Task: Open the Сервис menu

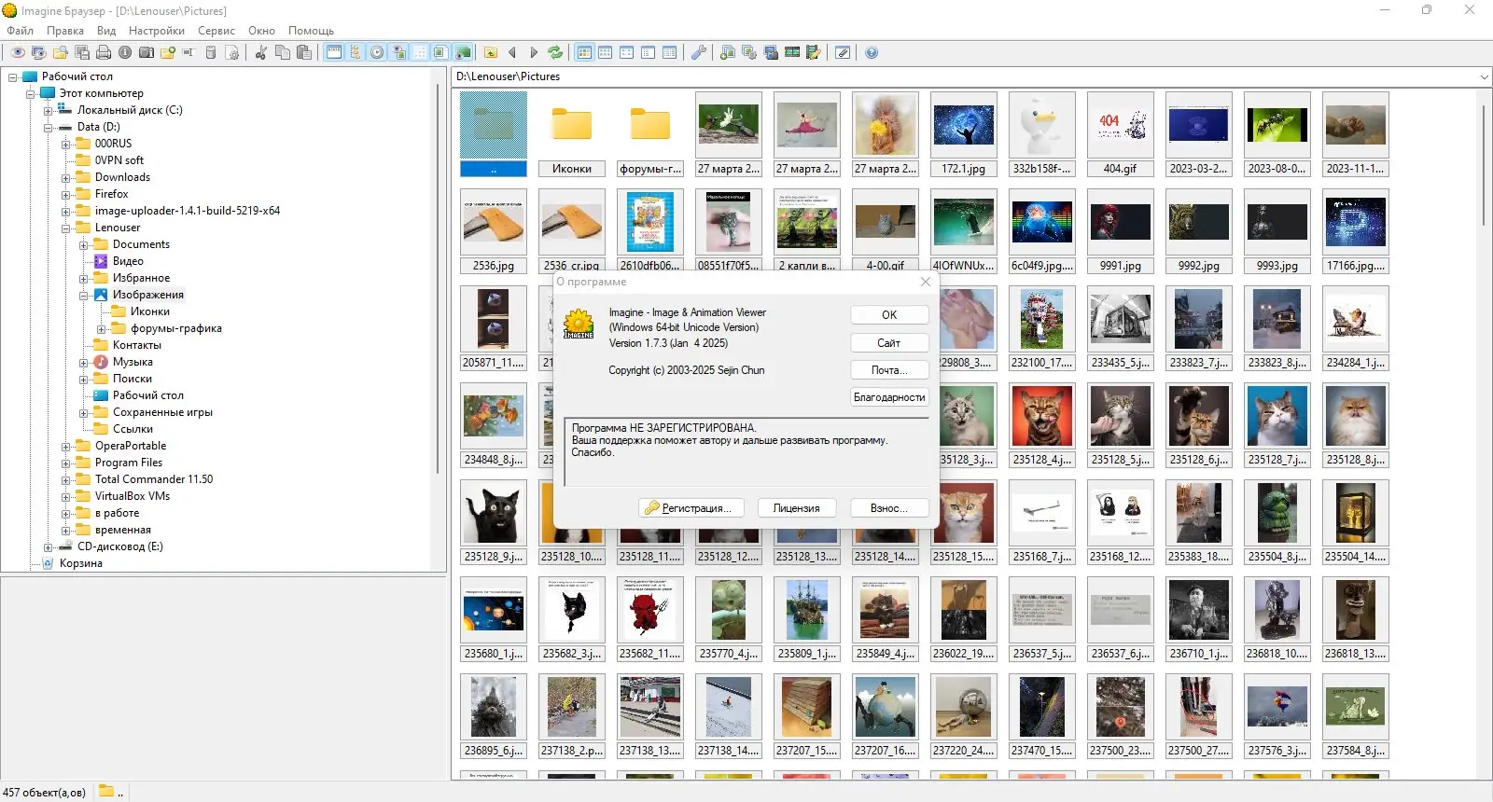Action: (216, 31)
